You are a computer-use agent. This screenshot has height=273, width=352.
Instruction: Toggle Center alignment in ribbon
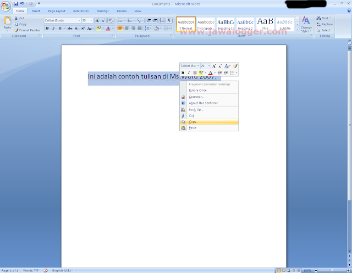click(x=127, y=28)
